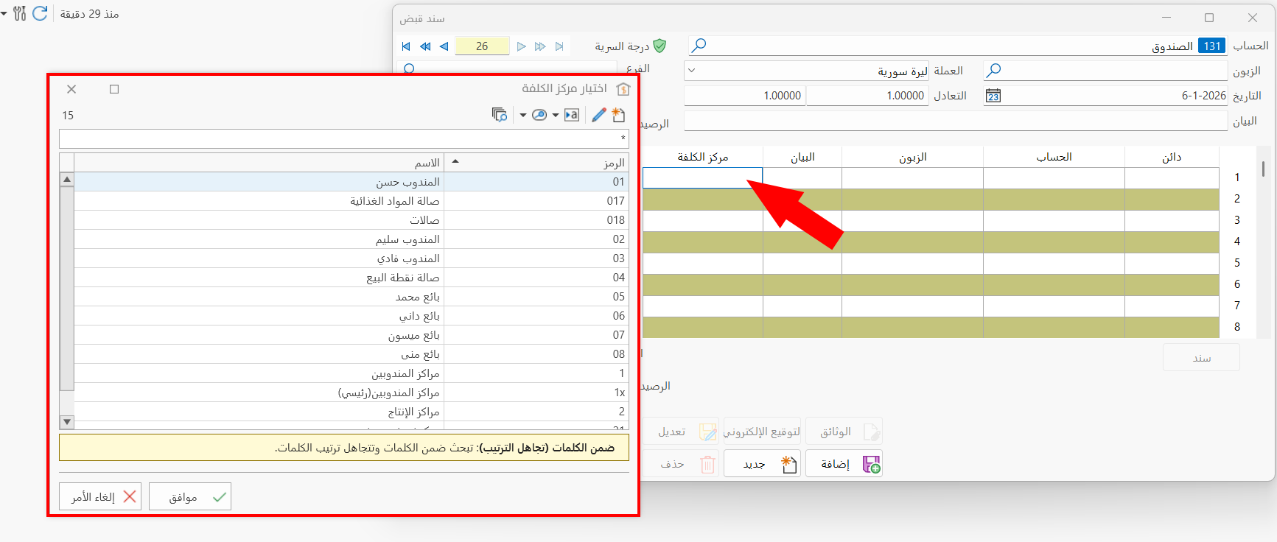Click the magnifier icon in الحساب field
Image resolution: width=1277 pixels, height=542 pixels.
pos(699,46)
